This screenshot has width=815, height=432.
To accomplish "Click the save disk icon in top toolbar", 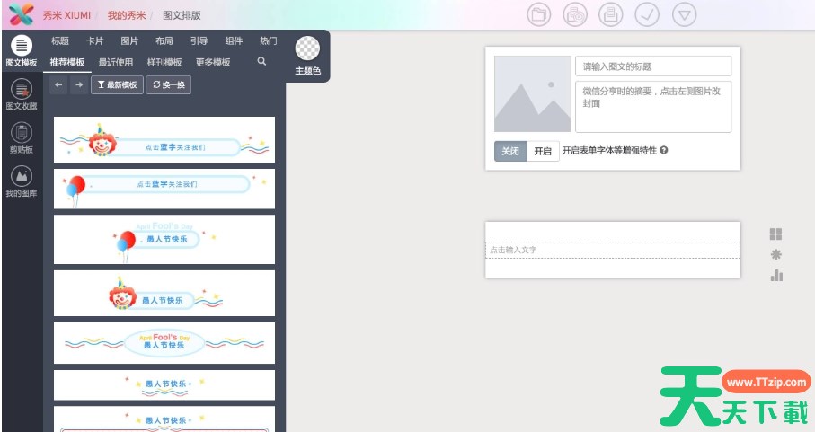I will point(611,14).
